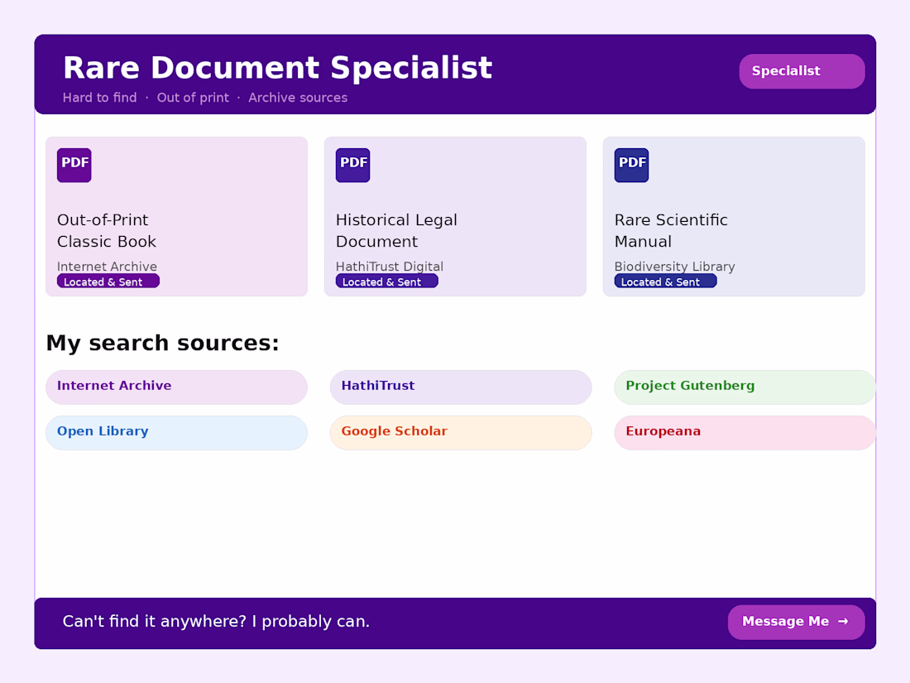Image resolution: width=910 pixels, height=683 pixels.
Task: Select the Internet Archive source pill
Action: click(176, 387)
